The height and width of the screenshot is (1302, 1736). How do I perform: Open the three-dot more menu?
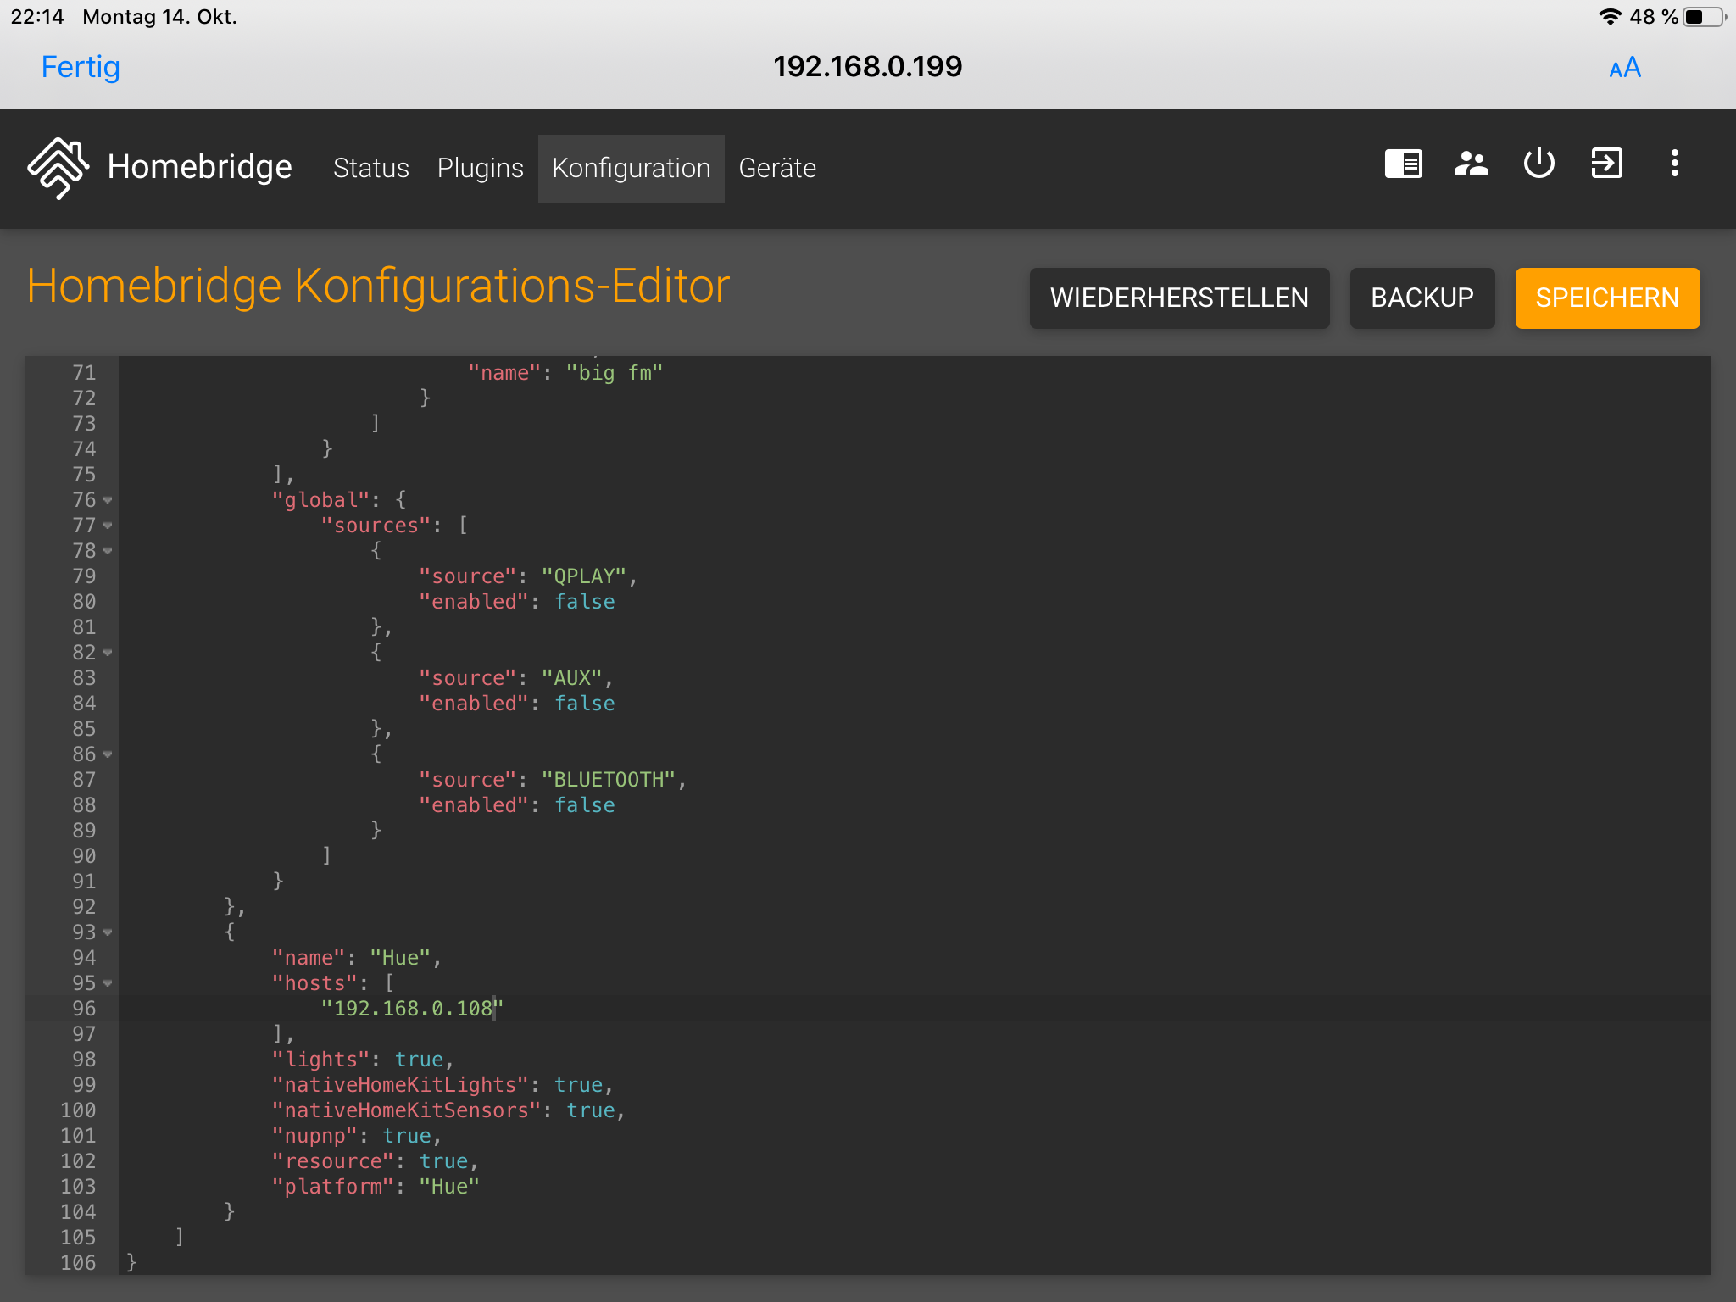coord(1674,164)
